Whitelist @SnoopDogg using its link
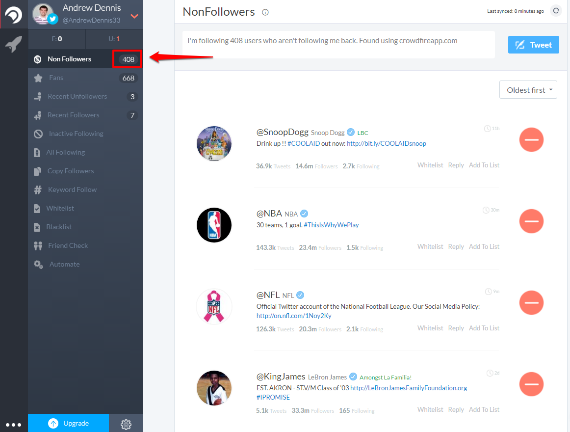The width and height of the screenshot is (570, 432). pyautogui.click(x=430, y=165)
